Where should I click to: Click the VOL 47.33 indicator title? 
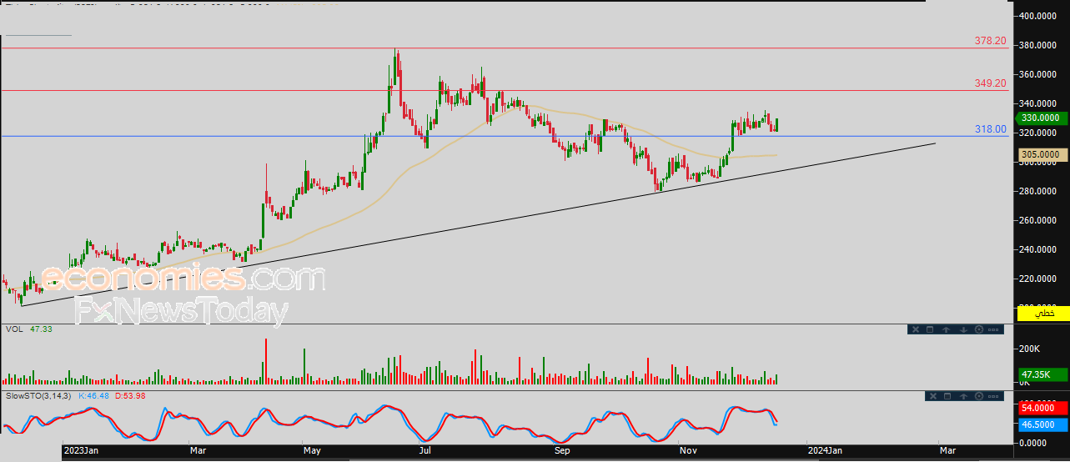tap(28, 329)
